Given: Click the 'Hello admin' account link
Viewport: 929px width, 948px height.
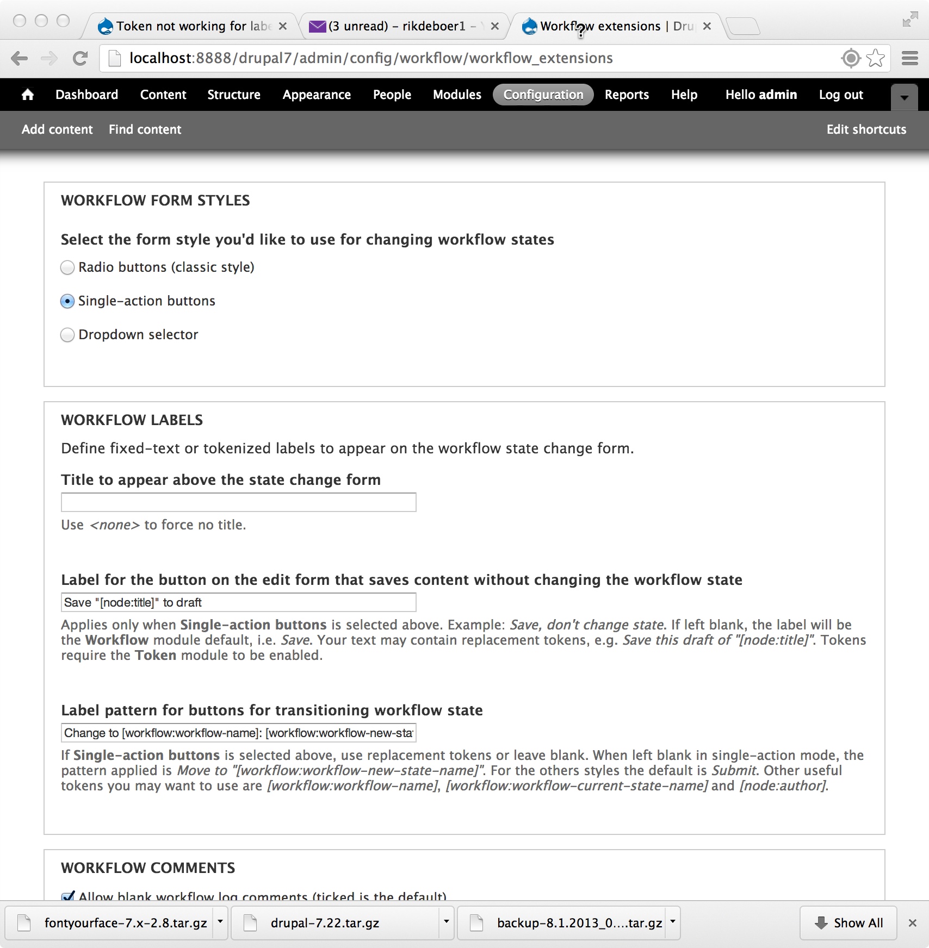Looking at the screenshot, I should tap(761, 95).
